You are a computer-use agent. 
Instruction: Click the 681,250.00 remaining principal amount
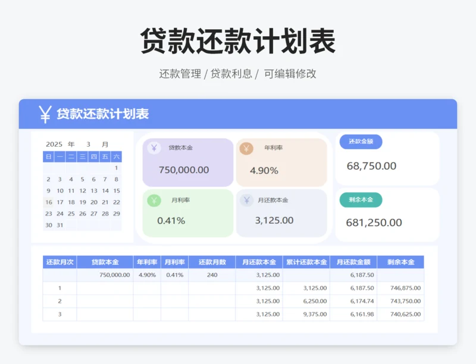coord(374,223)
